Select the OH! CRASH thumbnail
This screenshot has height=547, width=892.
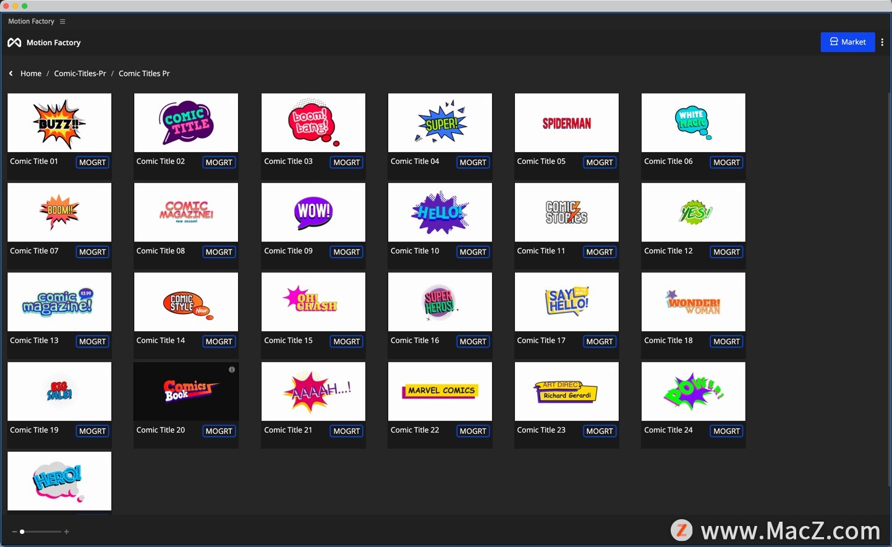tap(313, 302)
